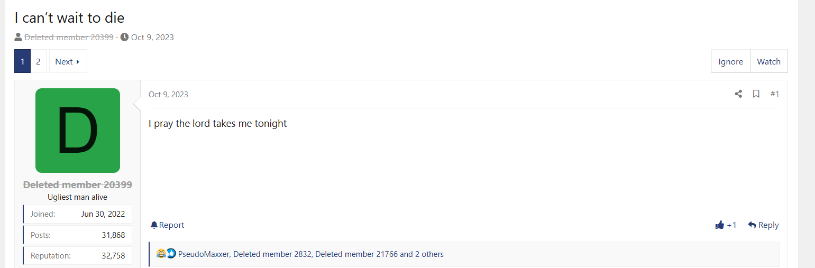Go to page 2 of the thread
Screen dimensions: 815x268
pyautogui.click(x=38, y=61)
